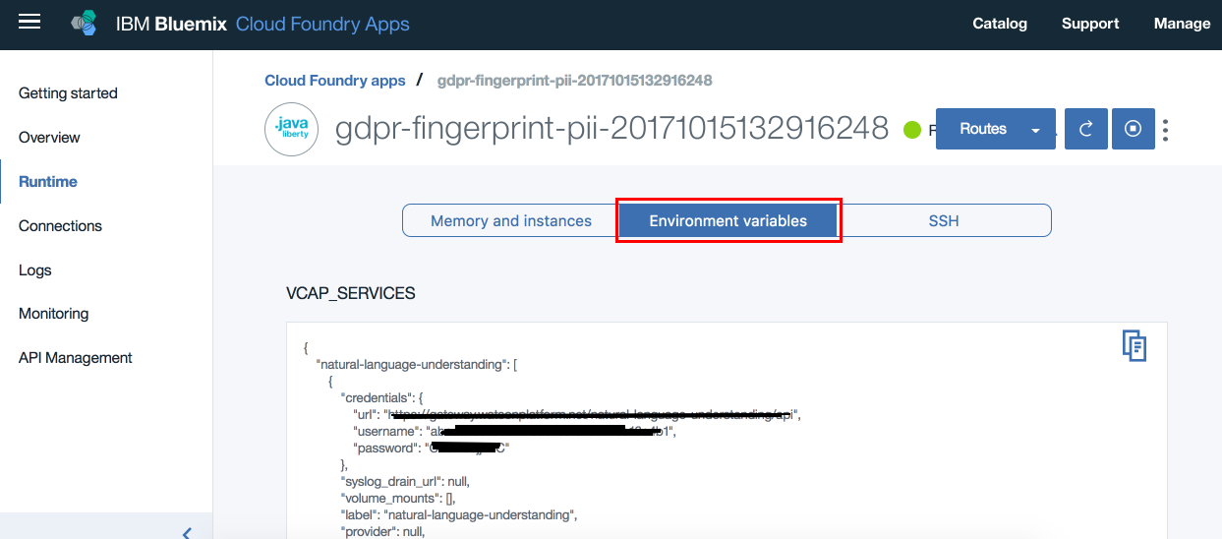Viewport: 1222px width, 539px height.
Task: Click the "natural-language-understanding": [ JSON key line
Action: (417, 365)
